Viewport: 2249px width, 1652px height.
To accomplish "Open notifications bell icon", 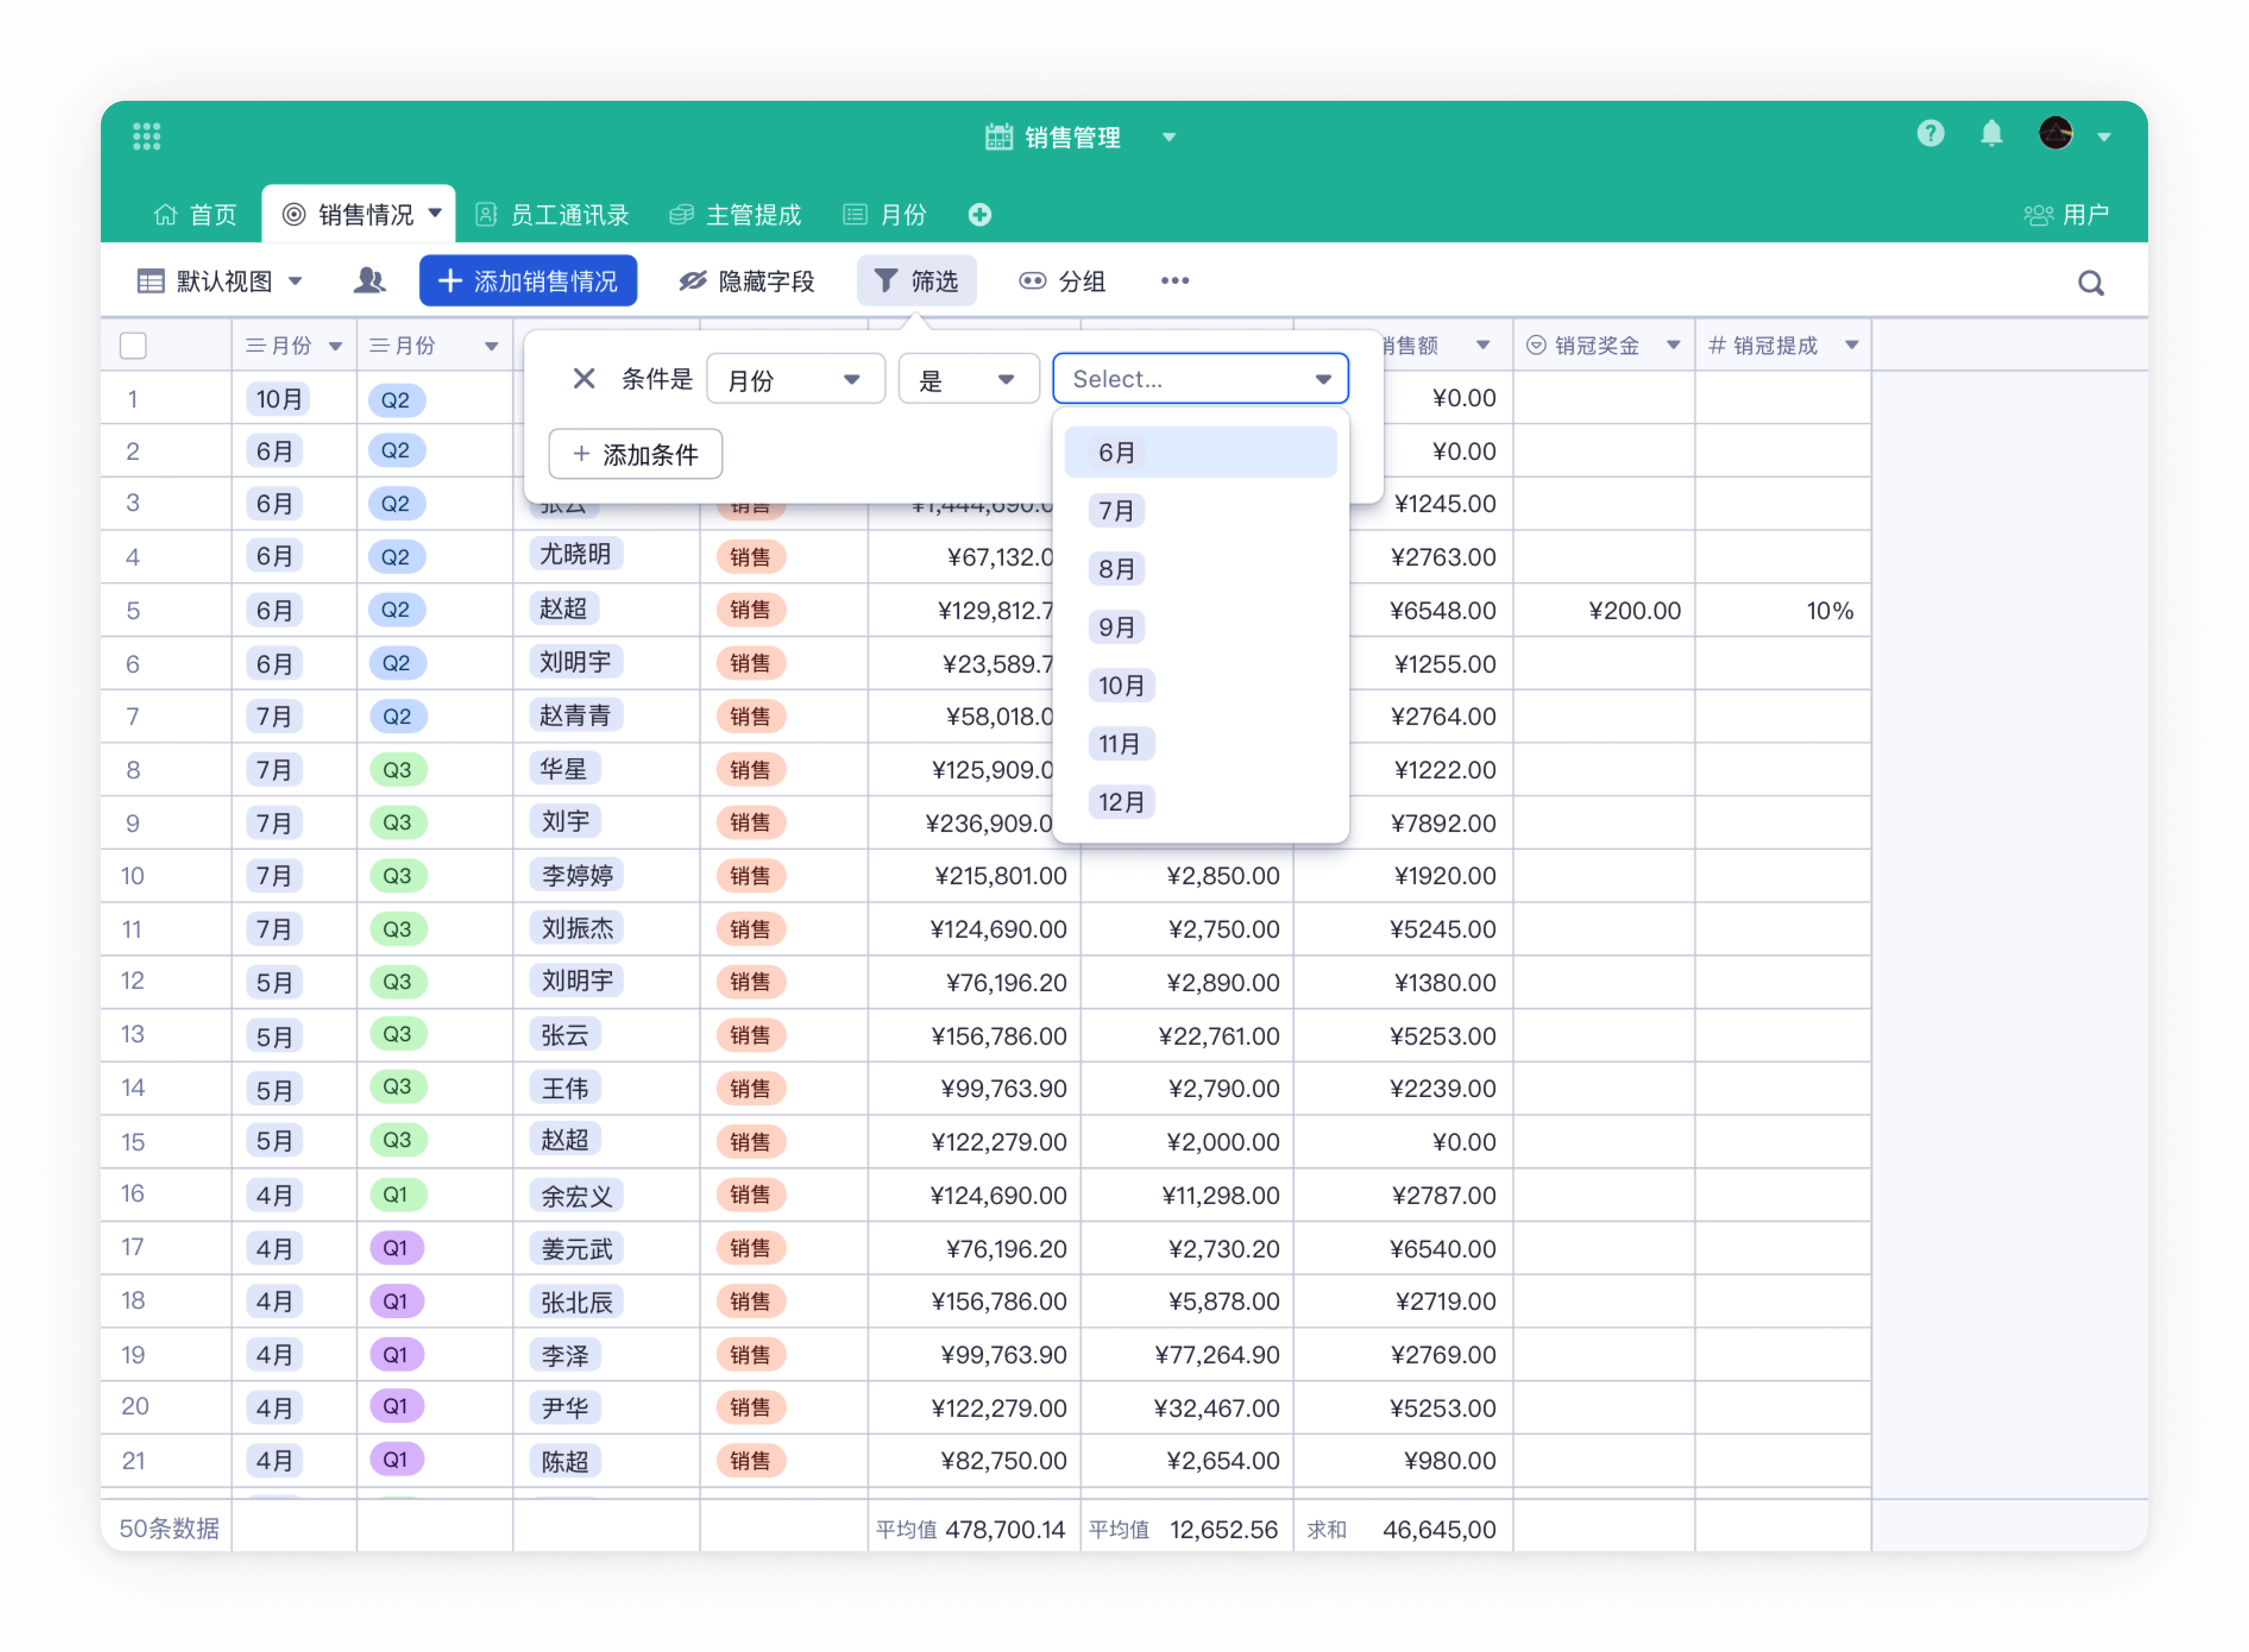I will click(1991, 133).
